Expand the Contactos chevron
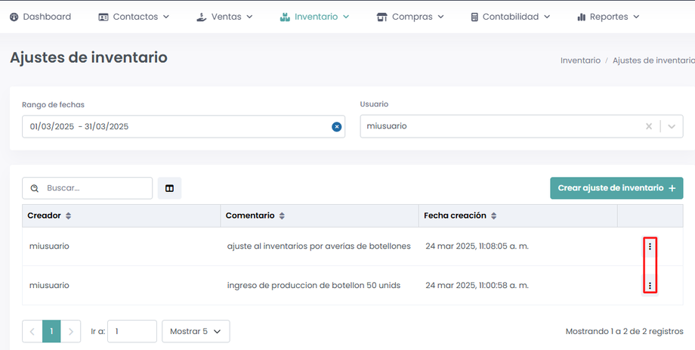Viewport: 695px width, 350px height. (x=166, y=17)
